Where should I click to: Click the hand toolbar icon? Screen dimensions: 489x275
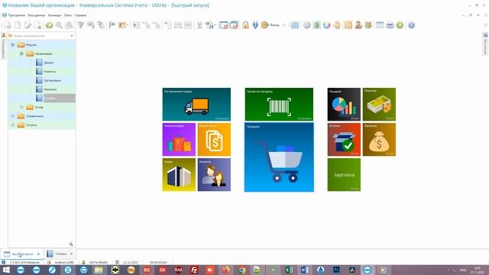coord(336,25)
